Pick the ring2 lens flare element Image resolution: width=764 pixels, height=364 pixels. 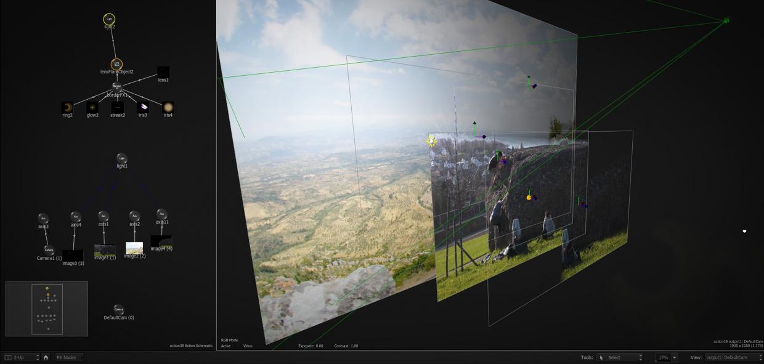[x=67, y=108]
